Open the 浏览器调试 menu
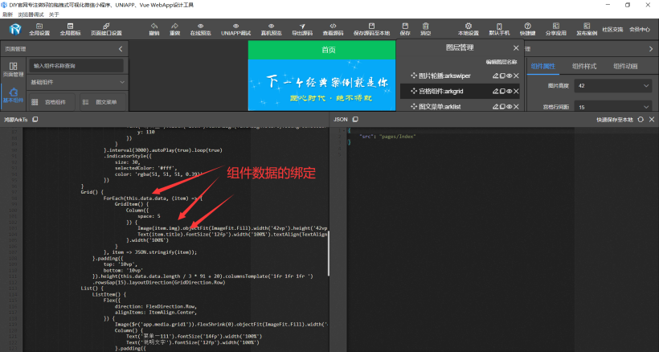The width and height of the screenshot is (659, 352). 28,14
